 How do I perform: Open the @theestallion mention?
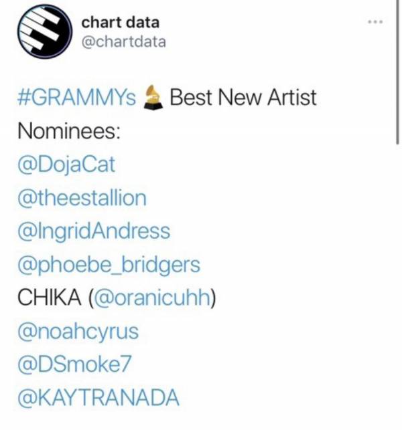[x=82, y=198]
